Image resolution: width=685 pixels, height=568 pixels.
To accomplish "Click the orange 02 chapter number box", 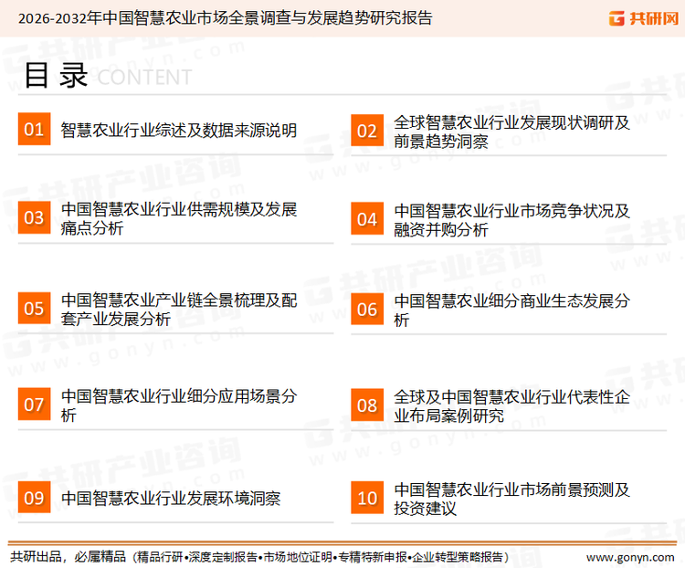I will 367,131.
